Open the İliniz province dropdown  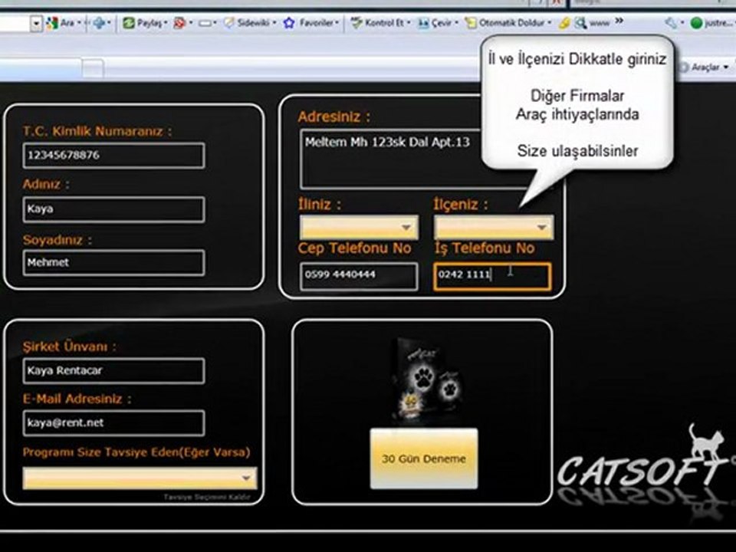(x=359, y=228)
